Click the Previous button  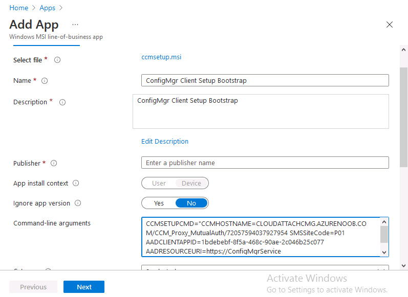(33, 287)
